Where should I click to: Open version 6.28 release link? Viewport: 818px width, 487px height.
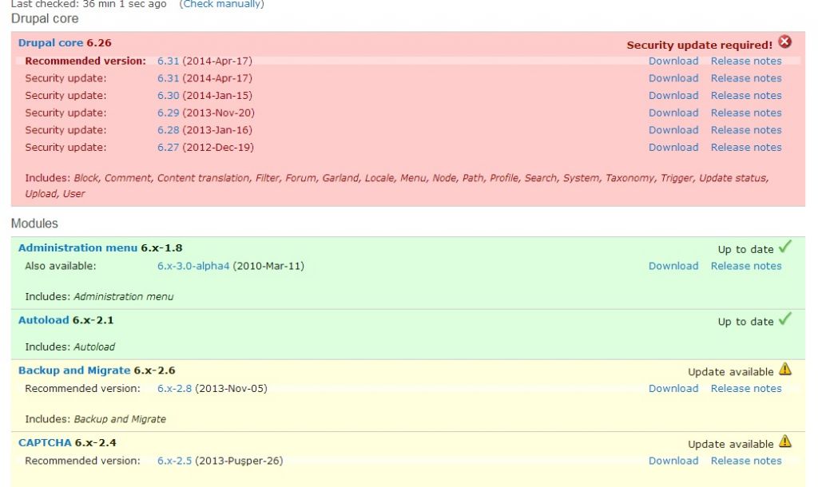click(169, 130)
